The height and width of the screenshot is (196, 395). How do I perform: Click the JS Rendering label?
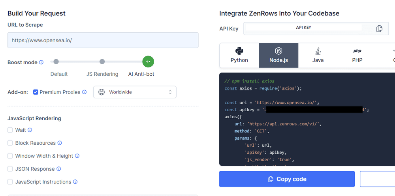(x=102, y=74)
